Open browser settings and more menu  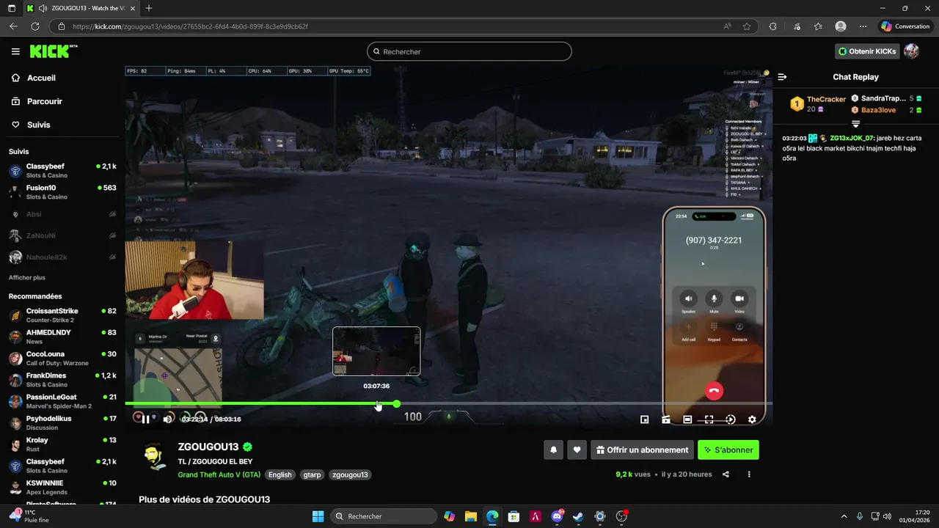click(863, 26)
